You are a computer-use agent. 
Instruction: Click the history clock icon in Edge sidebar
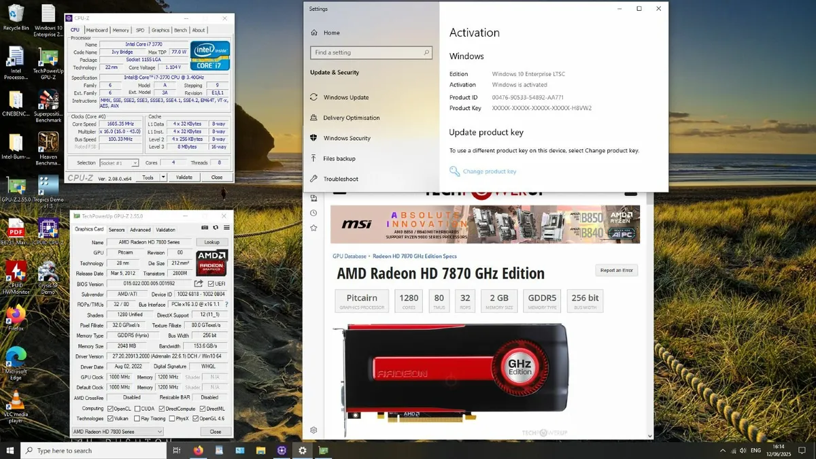click(313, 213)
